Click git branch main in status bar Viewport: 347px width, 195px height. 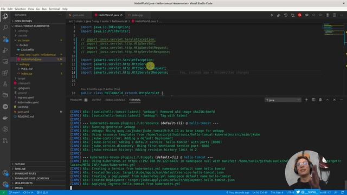click(x=15, y=193)
